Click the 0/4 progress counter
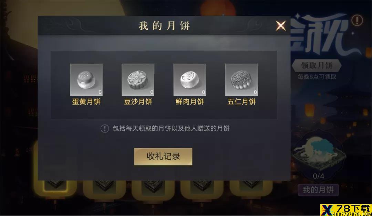The height and width of the screenshot is (216, 372). 318,176
